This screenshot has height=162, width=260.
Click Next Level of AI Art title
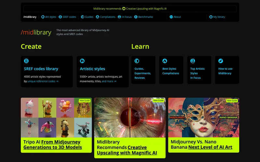point(210,147)
